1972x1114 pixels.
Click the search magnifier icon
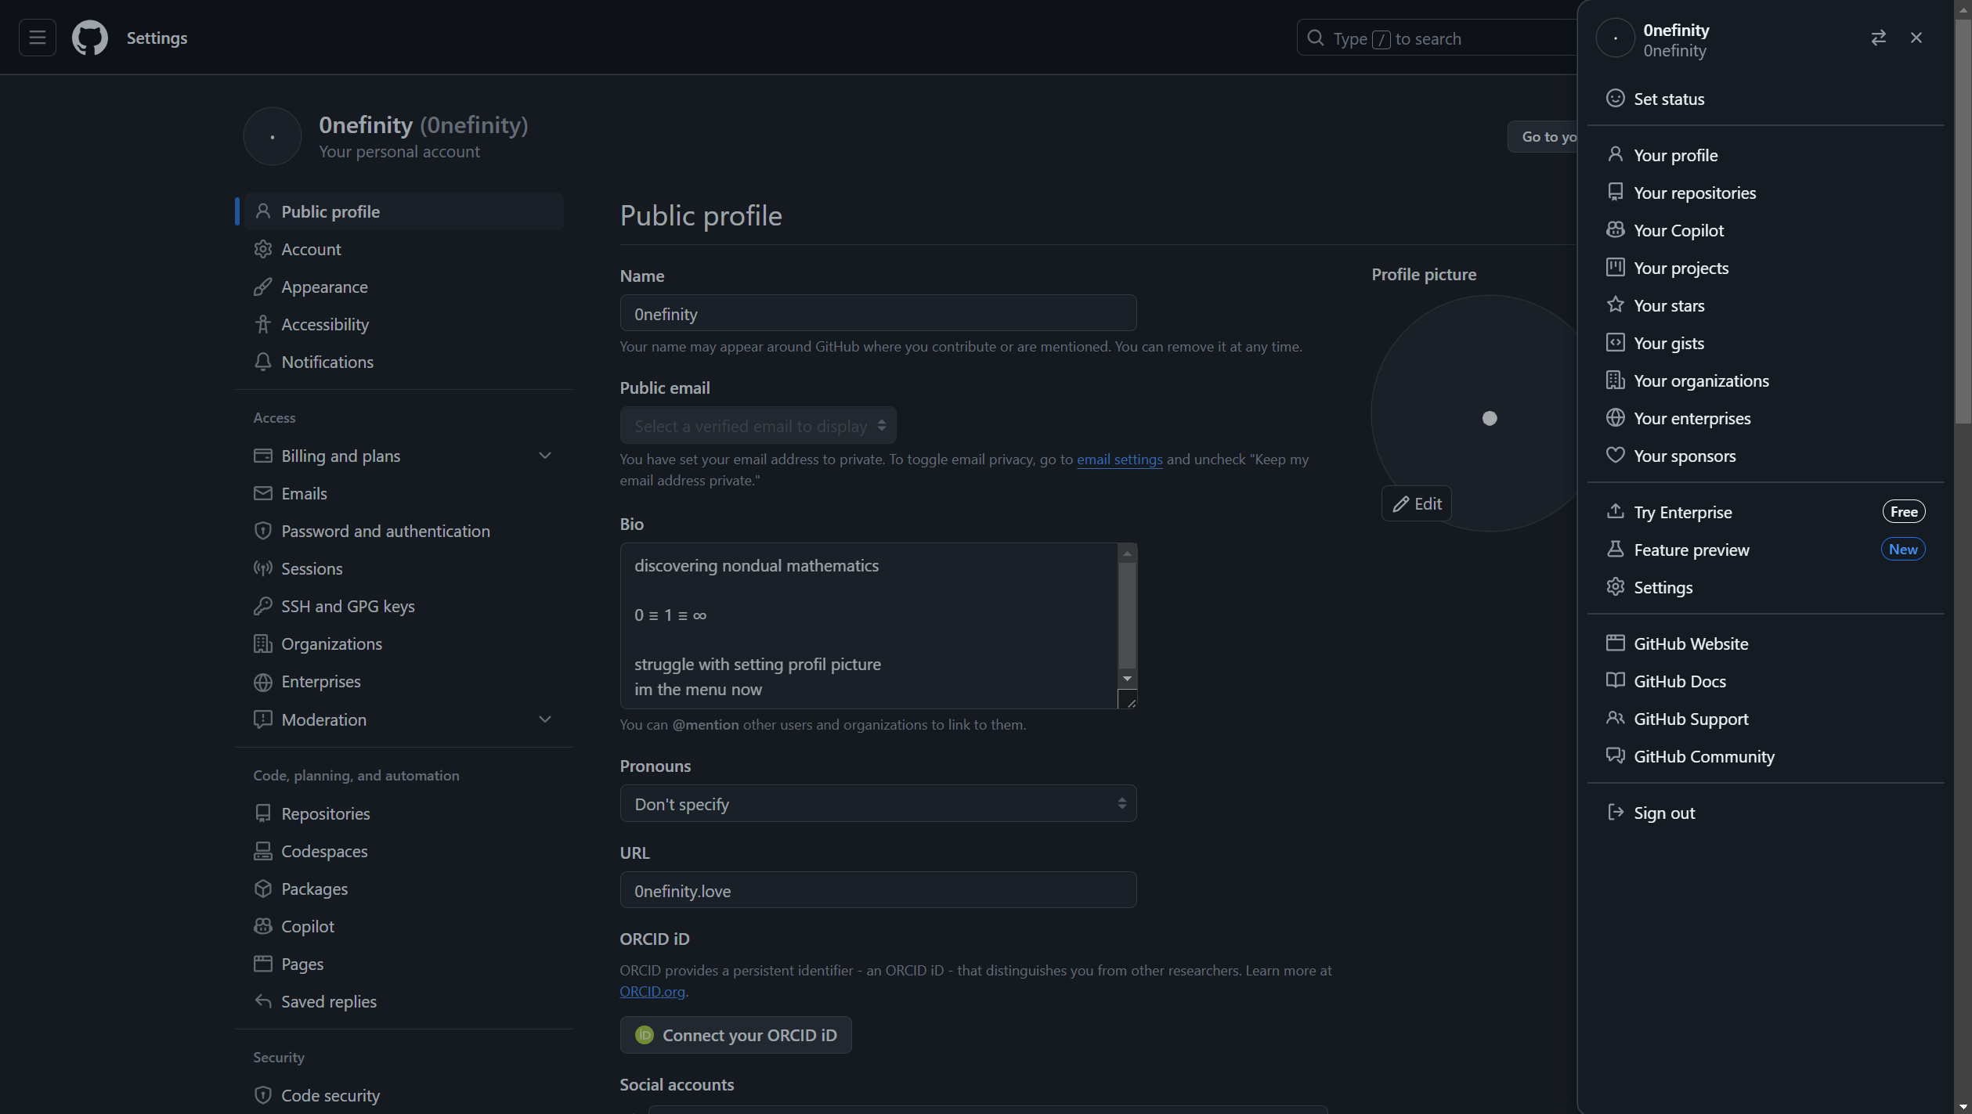point(1316,38)
